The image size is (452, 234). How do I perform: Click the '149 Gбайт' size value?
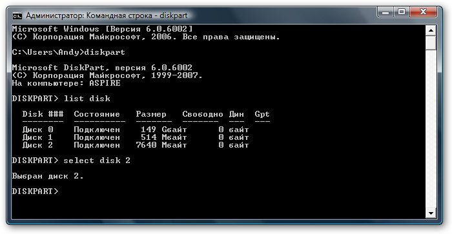tap(164, 130)
